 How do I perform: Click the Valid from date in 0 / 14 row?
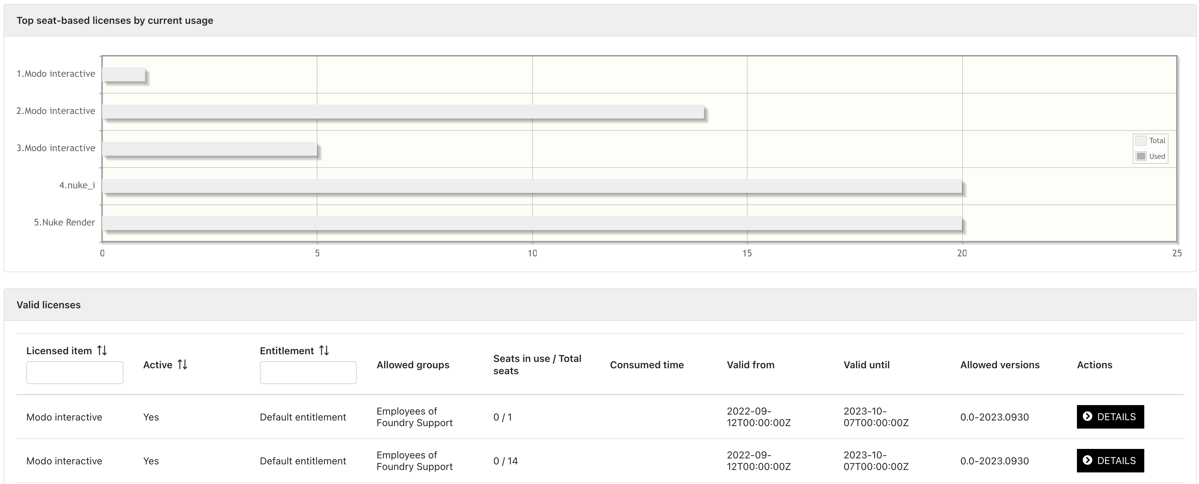click(759, 461)
